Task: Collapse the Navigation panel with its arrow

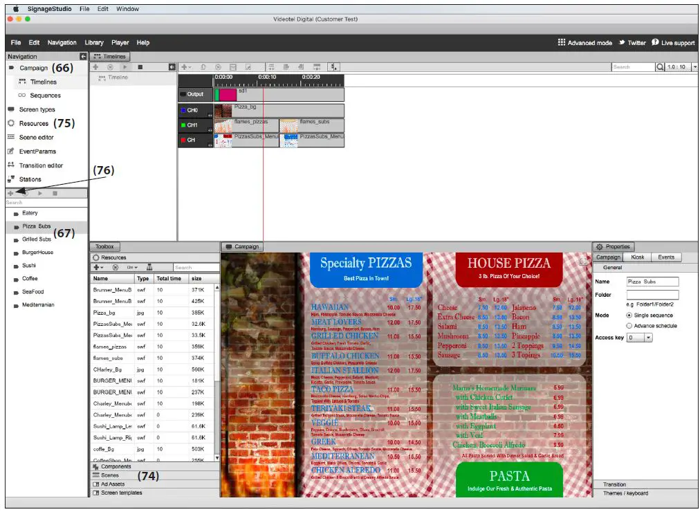Action: (x=83, y=57)
